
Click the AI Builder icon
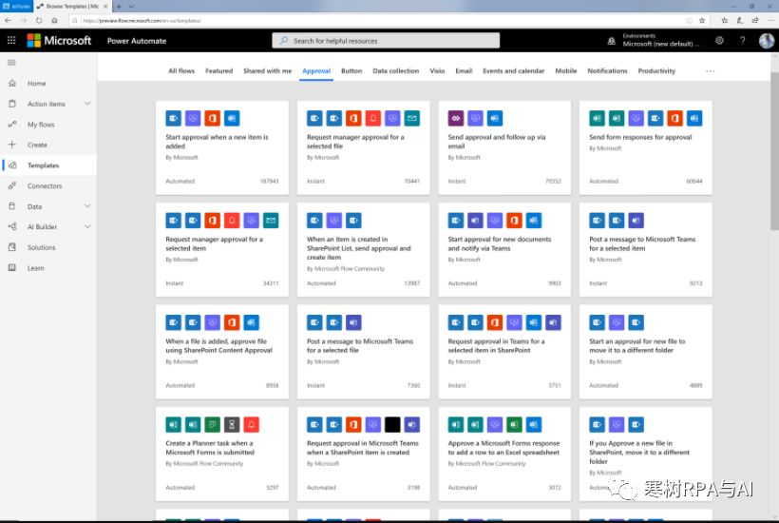pos(12,226)
